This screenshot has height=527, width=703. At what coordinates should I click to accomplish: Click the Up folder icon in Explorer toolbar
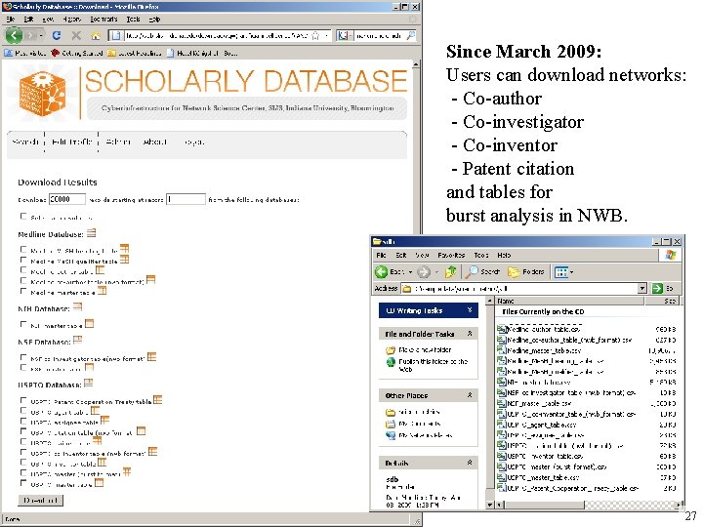coord(450,271)
